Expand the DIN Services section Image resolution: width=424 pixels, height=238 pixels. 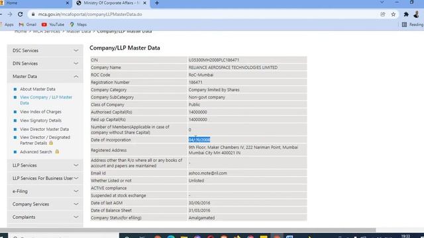(45, 63)
